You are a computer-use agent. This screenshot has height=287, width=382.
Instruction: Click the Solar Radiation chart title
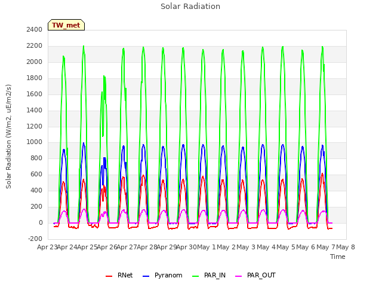190,7
